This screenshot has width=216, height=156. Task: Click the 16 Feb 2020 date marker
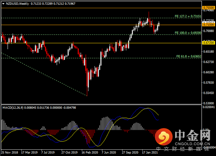(90, 153)
